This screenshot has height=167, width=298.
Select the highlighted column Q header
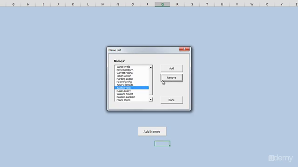click(x=163, y=4)
